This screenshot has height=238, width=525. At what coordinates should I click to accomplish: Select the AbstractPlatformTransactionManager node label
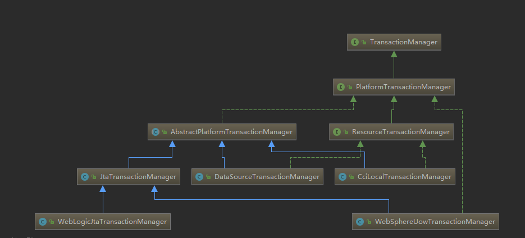coord(231,132)
